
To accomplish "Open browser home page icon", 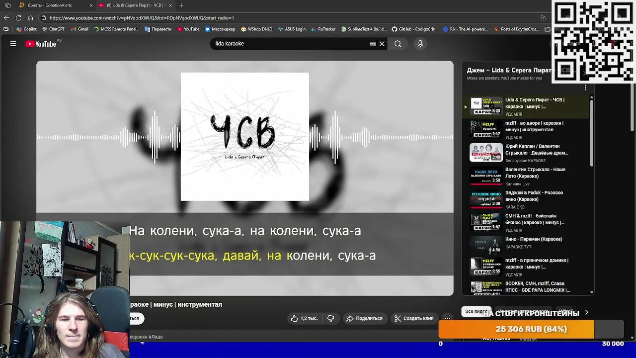I will click(30, 18).
